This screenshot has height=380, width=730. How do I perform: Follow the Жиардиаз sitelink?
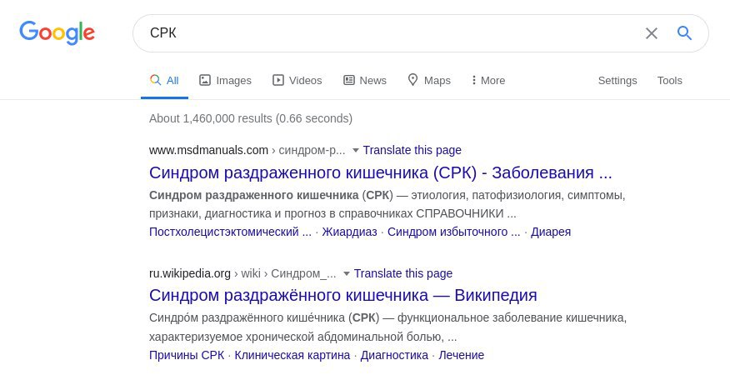click(x=349, y=232)
